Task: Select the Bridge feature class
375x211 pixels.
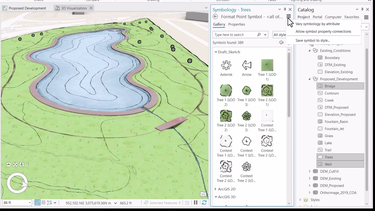Action: tap(340, 86)
